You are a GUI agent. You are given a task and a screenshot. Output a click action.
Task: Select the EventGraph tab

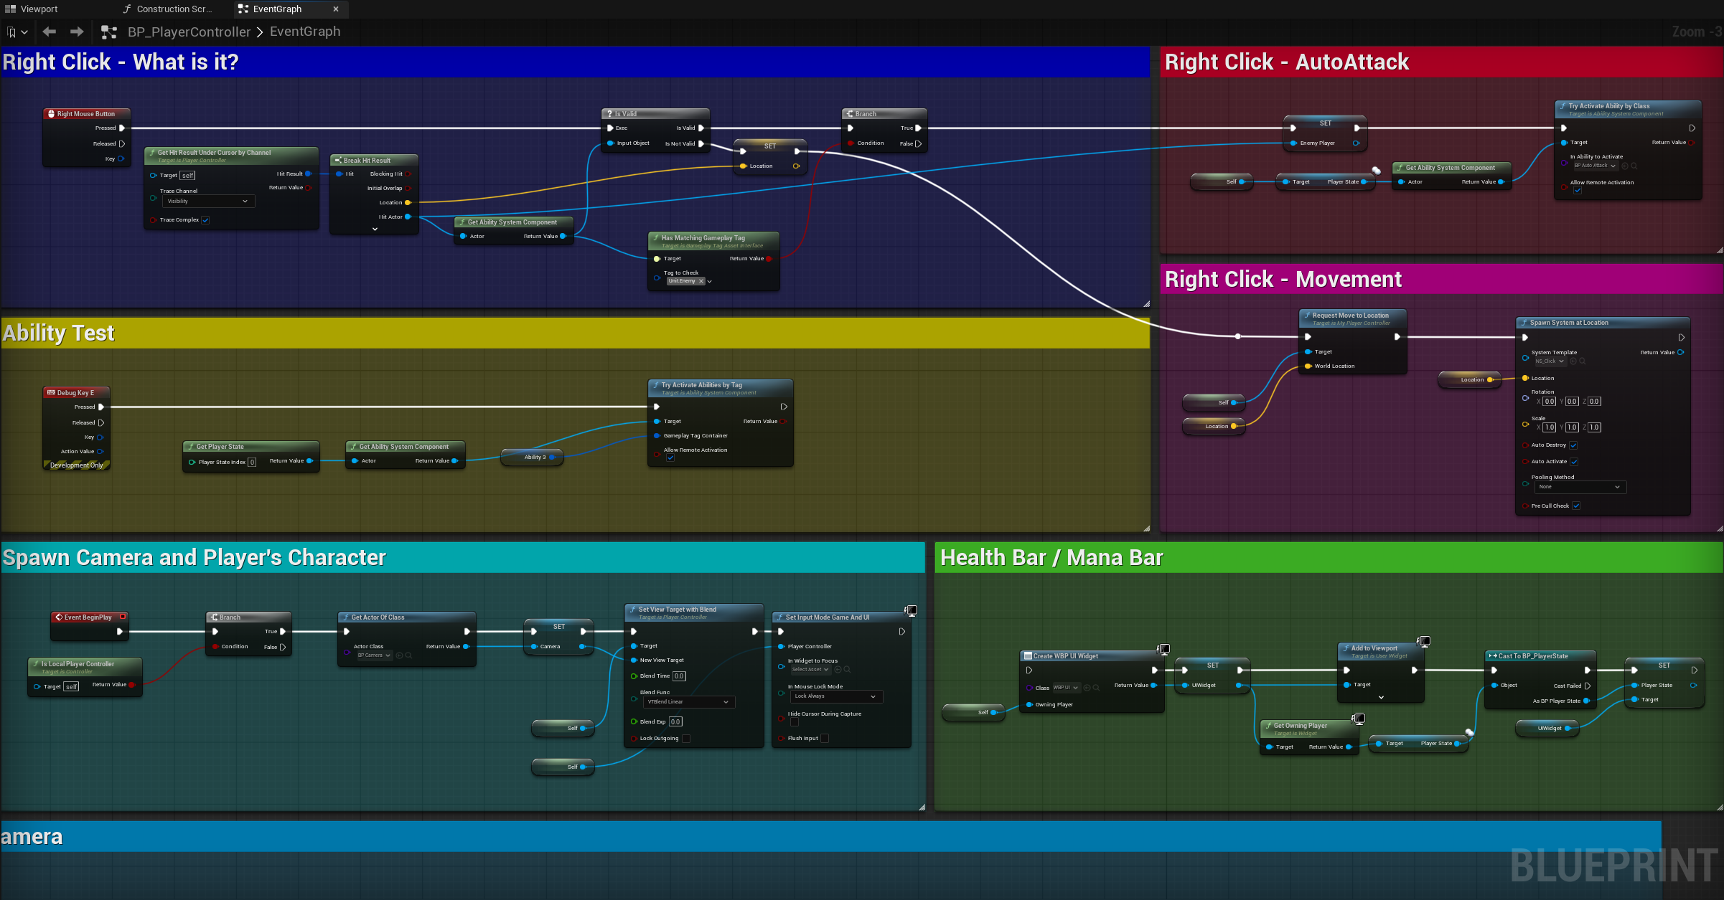[277, 9]
